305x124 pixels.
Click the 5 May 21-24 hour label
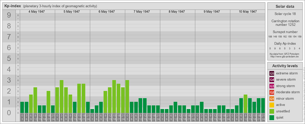88,117
